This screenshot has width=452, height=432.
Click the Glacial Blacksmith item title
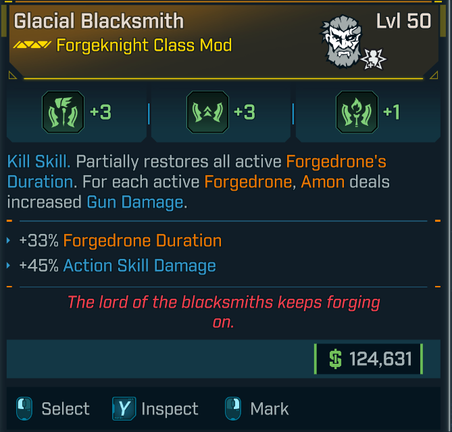point(99,21)
